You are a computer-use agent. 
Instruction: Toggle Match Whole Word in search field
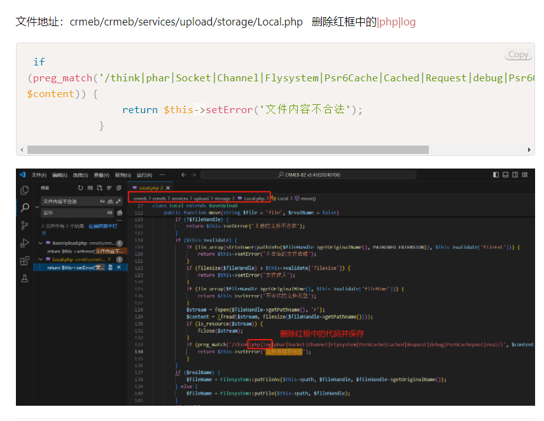click(x=110, y=201)
